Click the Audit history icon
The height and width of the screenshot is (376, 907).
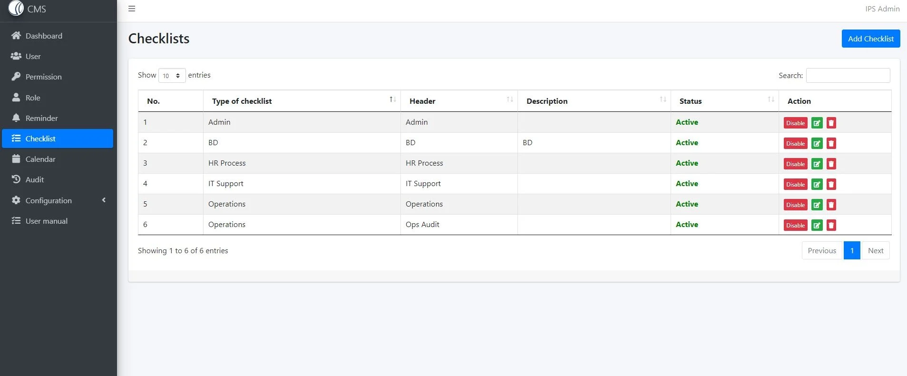[x=16, y=179]
